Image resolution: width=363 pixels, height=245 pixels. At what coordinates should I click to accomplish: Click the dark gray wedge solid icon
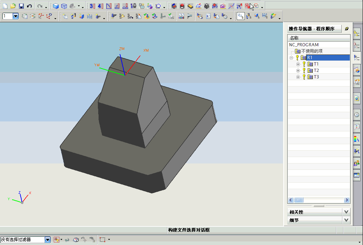pos(207,6)
